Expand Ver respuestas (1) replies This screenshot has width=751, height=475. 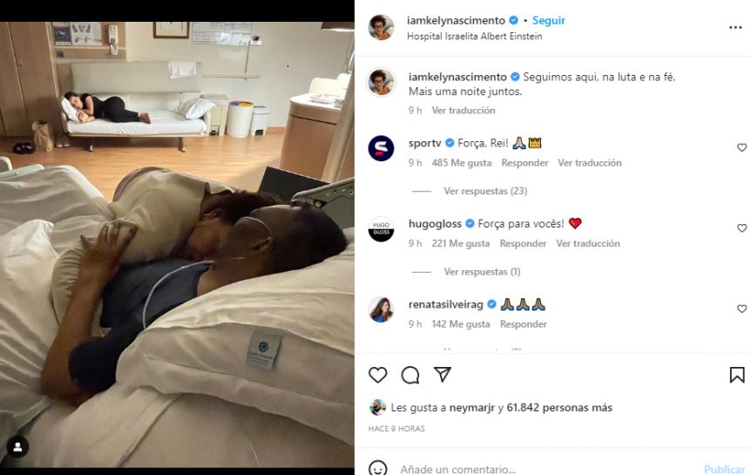(x=482, y=272)
